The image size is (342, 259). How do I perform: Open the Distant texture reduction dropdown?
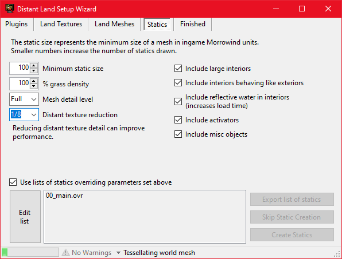[x=24, y=114]
